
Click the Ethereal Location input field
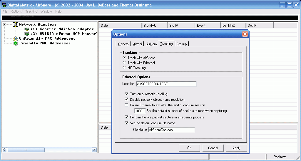166,84
